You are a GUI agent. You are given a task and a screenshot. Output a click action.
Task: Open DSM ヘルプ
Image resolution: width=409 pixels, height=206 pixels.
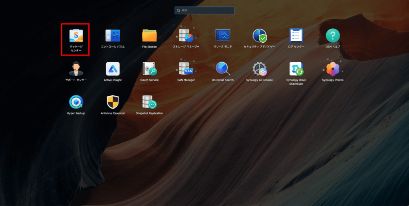[x=333, y=36]
